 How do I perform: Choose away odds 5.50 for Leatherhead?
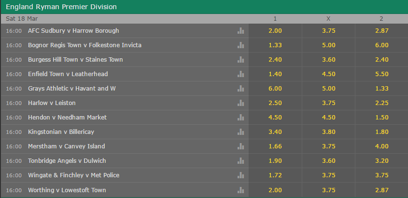pos(381,74)
